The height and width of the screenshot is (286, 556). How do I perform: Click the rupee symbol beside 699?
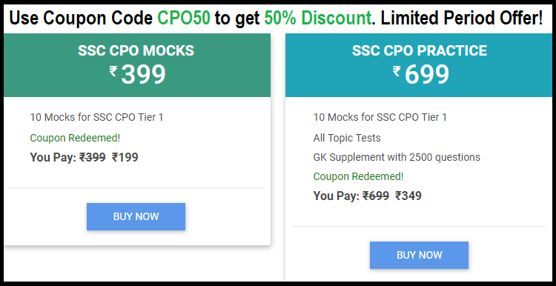coord(397,72)
